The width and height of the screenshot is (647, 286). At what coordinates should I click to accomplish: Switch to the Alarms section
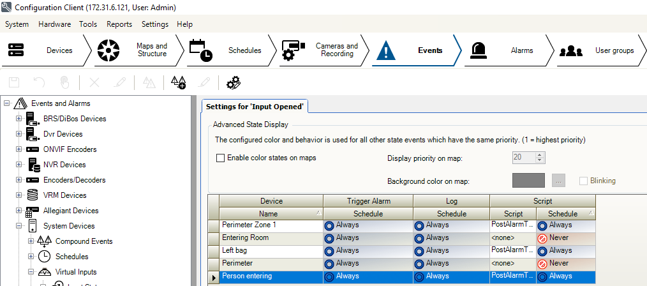click(x=508, y=50)
